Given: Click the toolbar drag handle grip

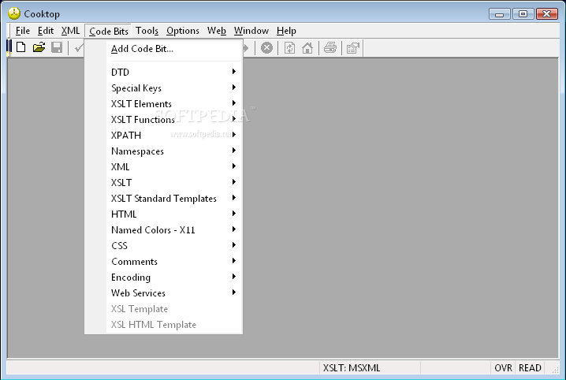Looking at the screenshot, I should pyautogui.click(x=9, y=47).
